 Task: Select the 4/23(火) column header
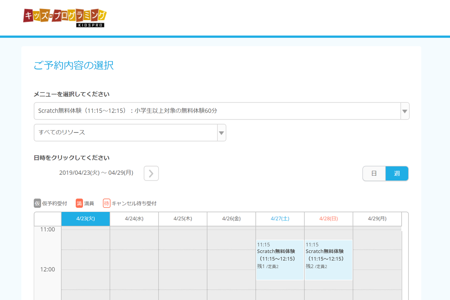(x=85, y=219)
